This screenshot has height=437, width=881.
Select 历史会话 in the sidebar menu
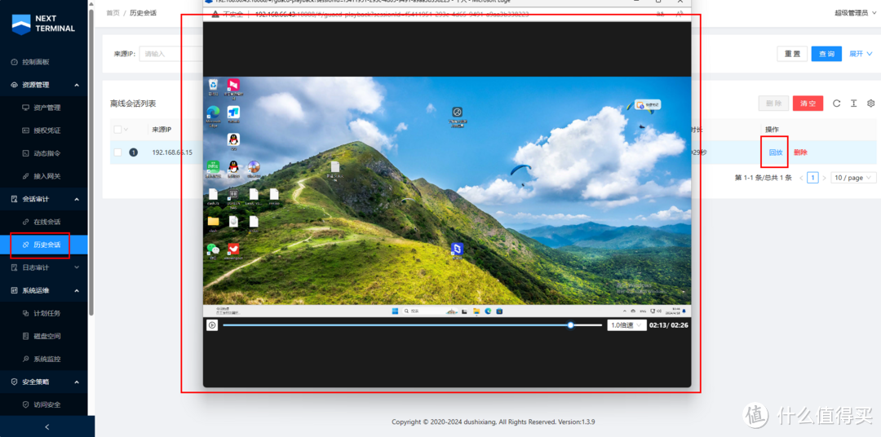tap(46, 245)
